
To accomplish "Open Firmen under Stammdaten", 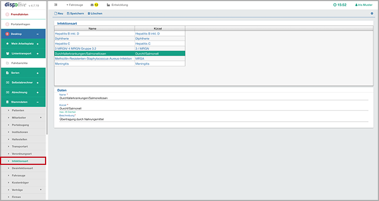I will (x=23, y=197).
